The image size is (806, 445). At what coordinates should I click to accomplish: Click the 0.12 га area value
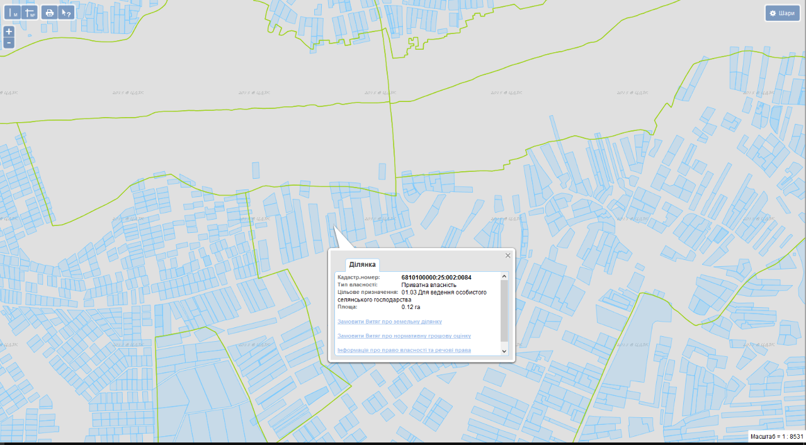click(411, 307)
